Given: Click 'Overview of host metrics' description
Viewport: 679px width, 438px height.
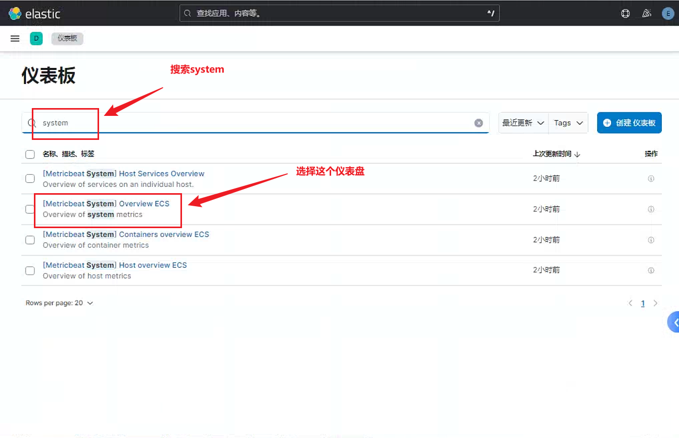Looking at the screenshot, I should click(x=87, y=276).
